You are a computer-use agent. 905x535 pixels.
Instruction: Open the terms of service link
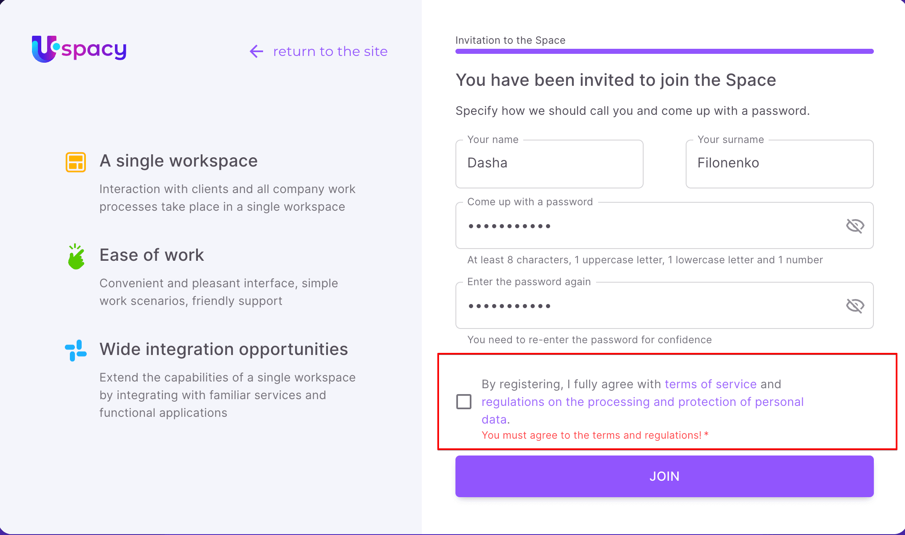tap(711, 384)
